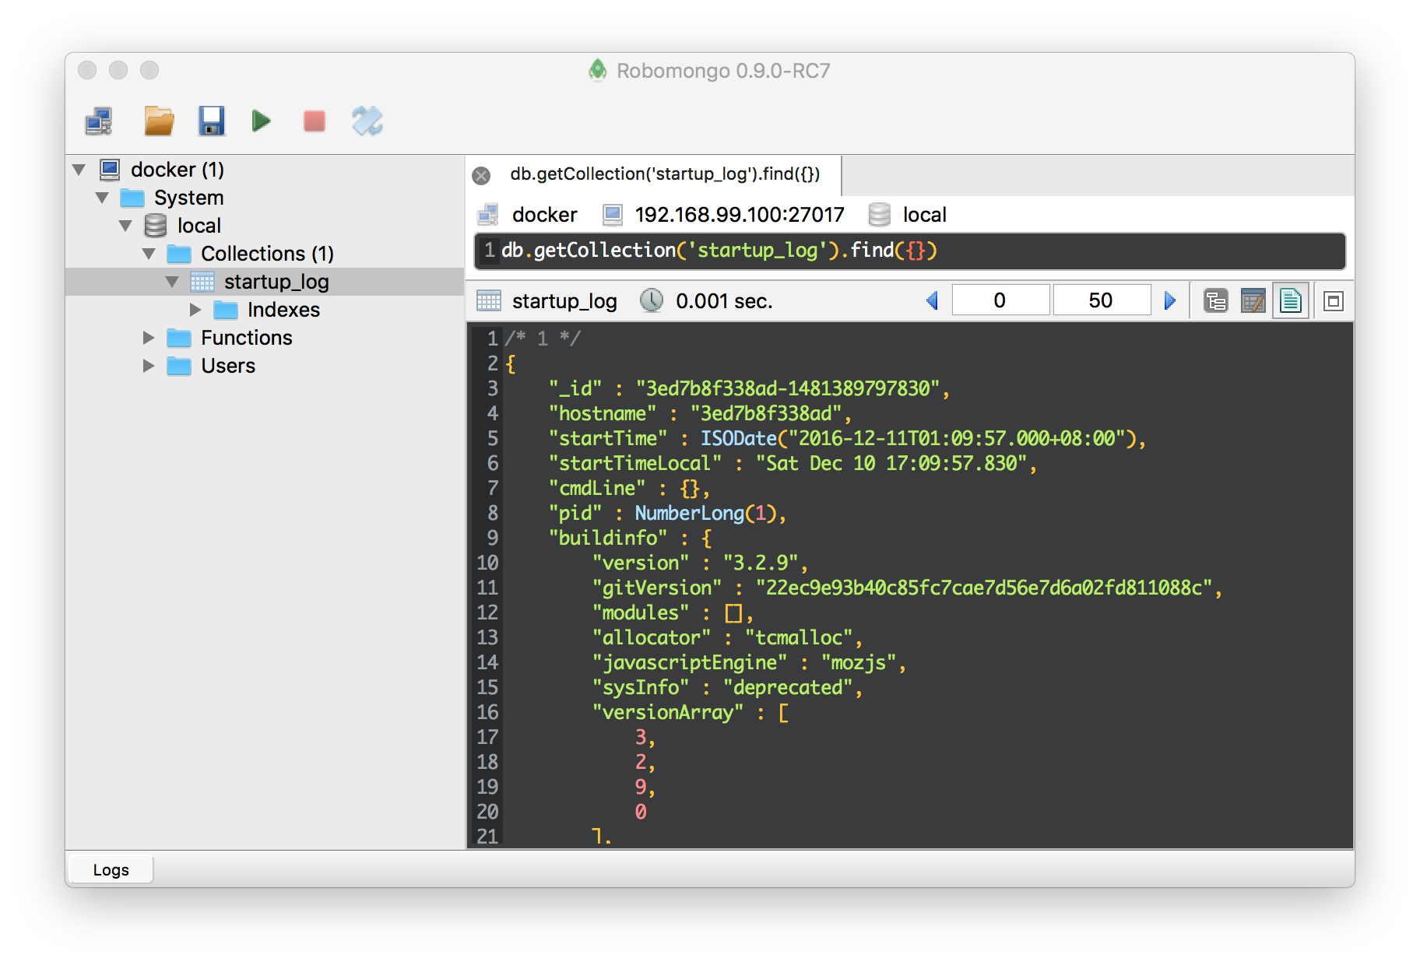1420x965 pixels.
Task: Select the startup_log query tab
Action: 664,174
